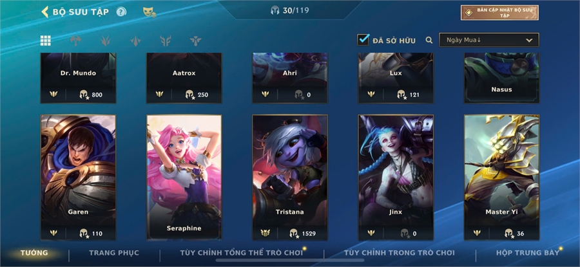Select the Jinx champion card
The width and height of the screenshot is (580, 267).
396,178
